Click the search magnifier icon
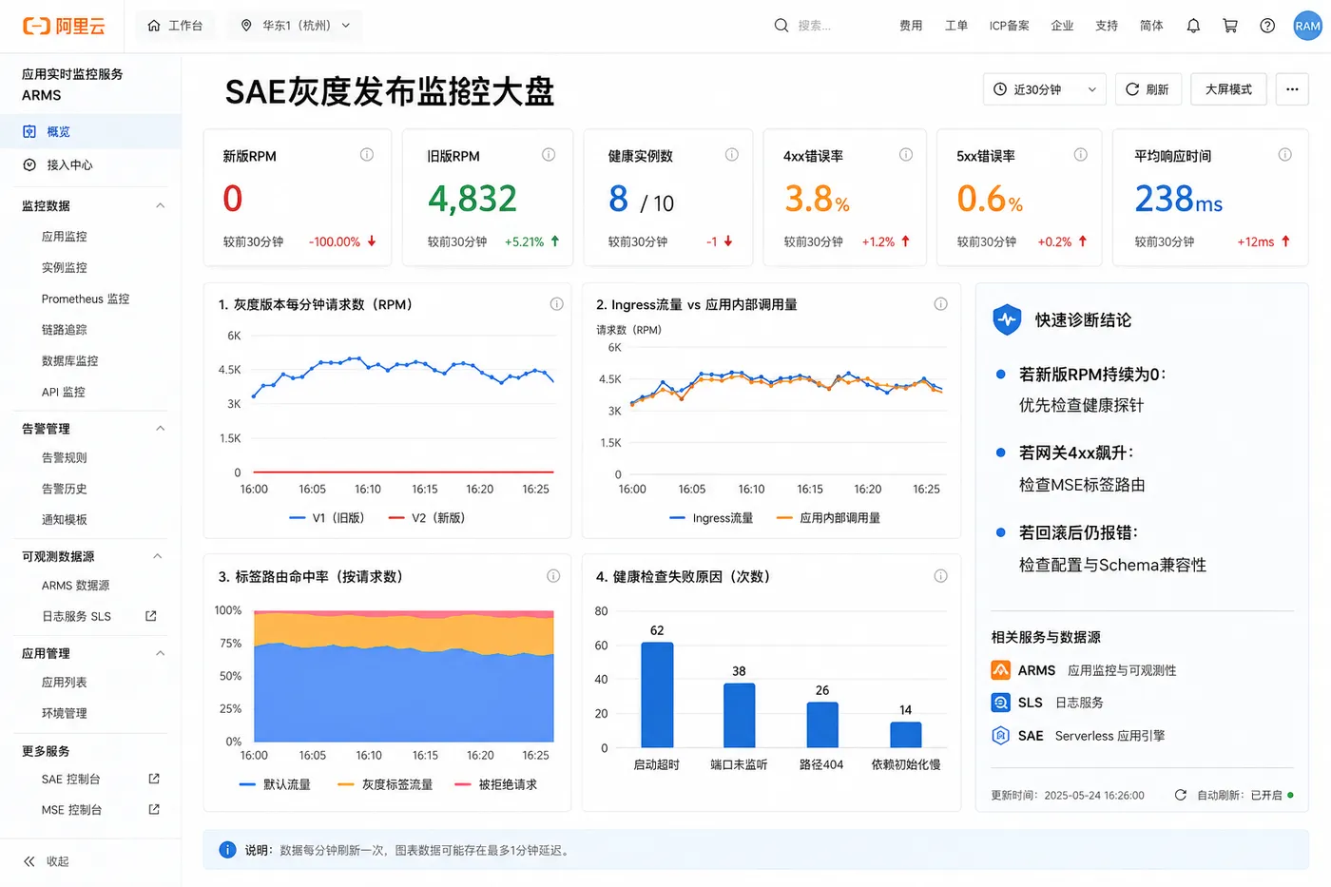Viewport: 1331px width, 887px height. tap(781, 26)
